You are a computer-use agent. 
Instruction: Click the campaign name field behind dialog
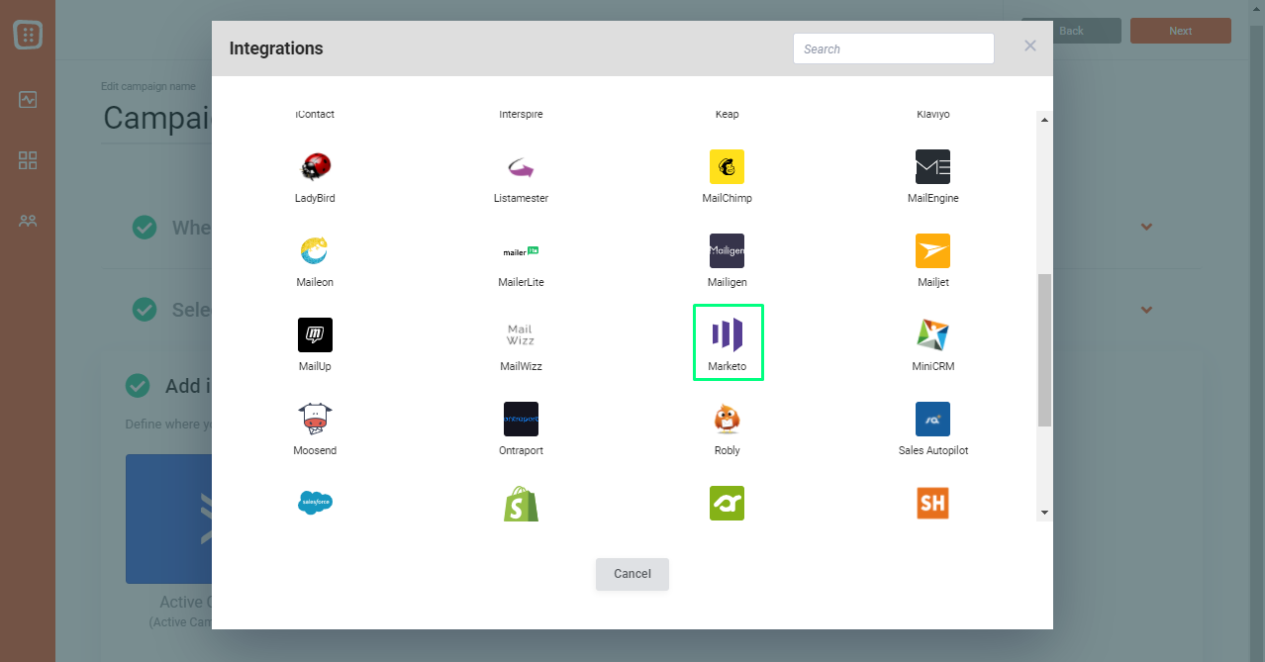tap(156, 119)
